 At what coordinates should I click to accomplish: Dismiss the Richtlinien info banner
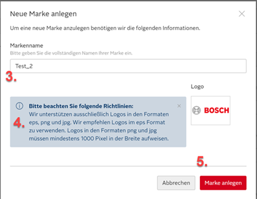[179, 106]
